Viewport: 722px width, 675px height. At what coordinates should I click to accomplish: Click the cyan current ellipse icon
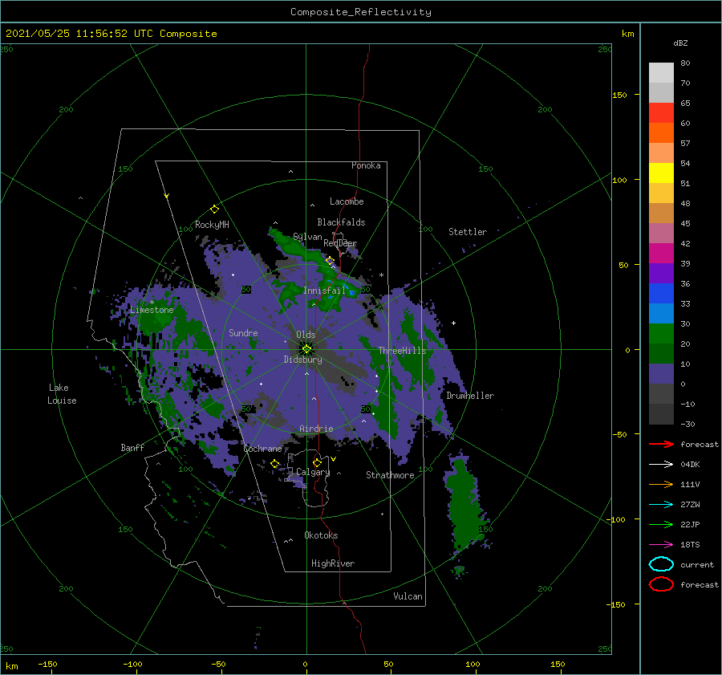[661, 564]
